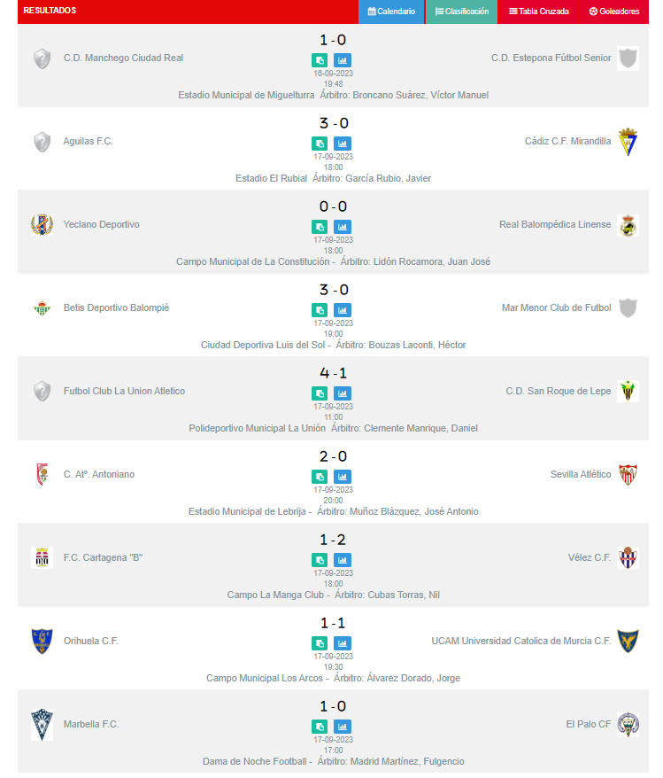Viewport: 663px width, 778px height.
Task: Show the Goleadores tab
Action: coord(613,12)
